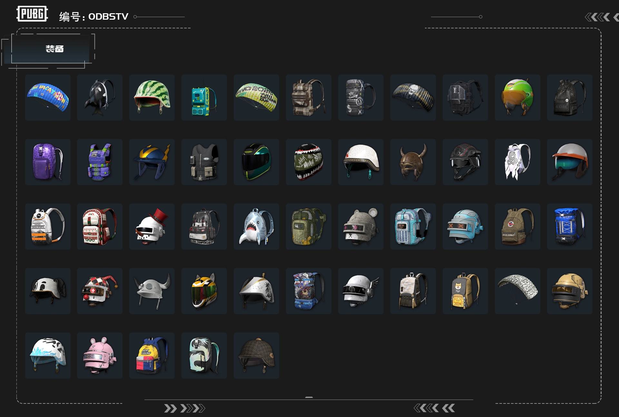The image size is (619, 417).
Task: Select the black graffiti dollar-sign backpack
Action: click(361, 97)
